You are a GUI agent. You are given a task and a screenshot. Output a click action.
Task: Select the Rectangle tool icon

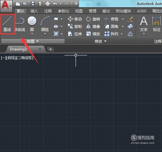click(56, 19)
